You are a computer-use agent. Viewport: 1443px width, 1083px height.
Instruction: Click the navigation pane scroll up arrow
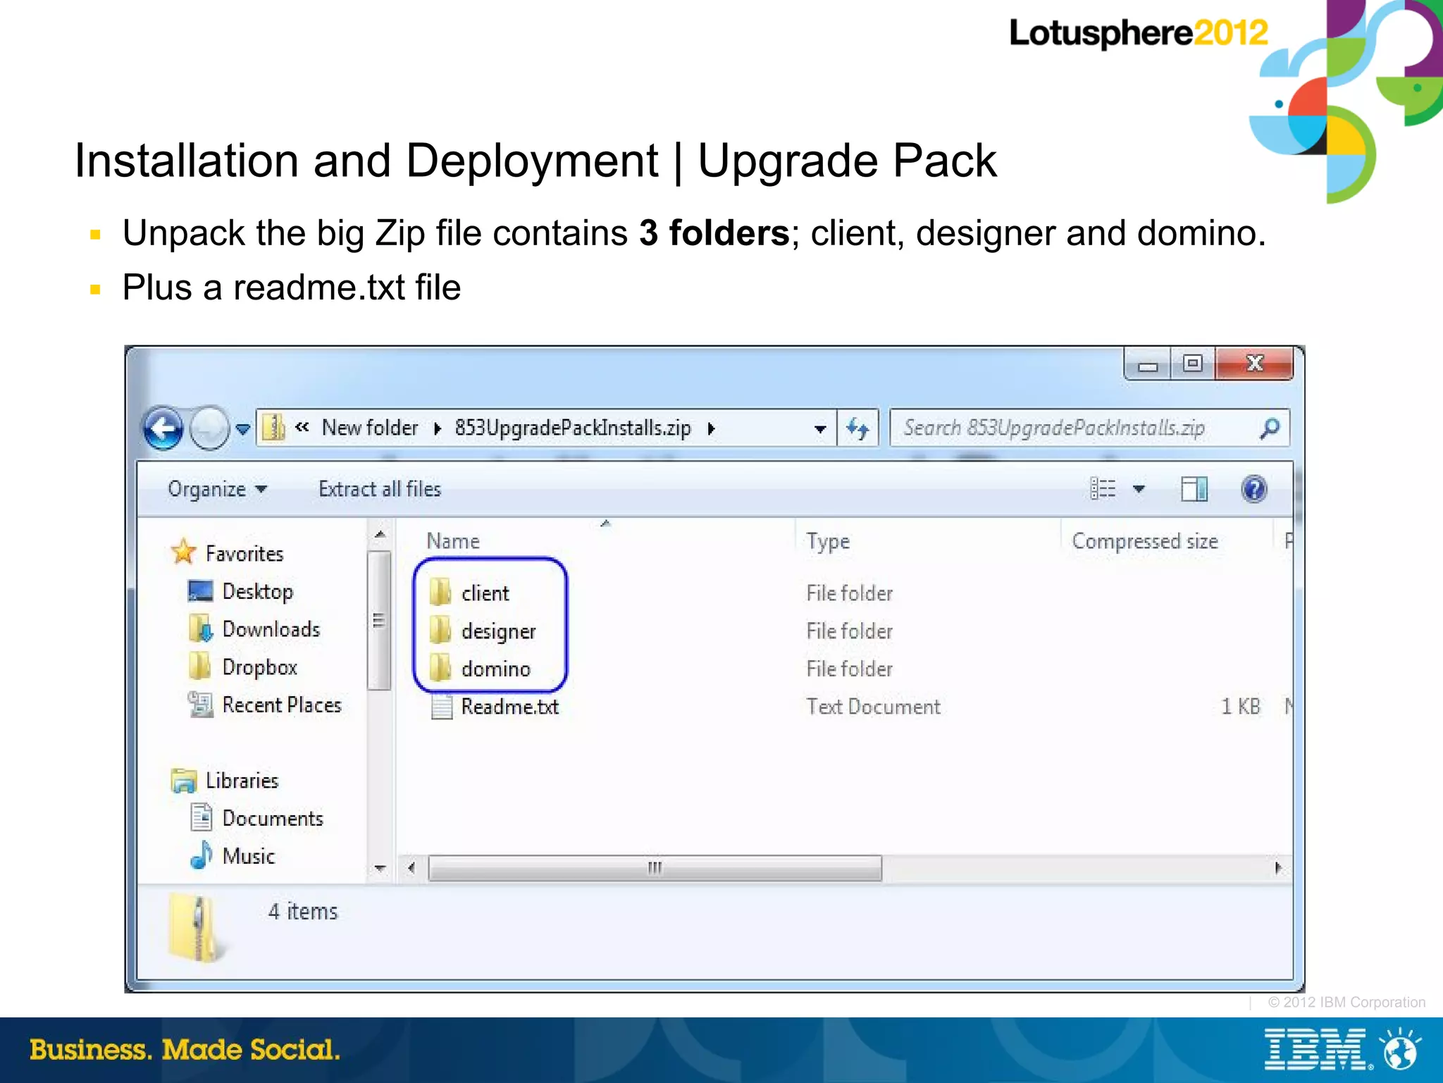380,534
